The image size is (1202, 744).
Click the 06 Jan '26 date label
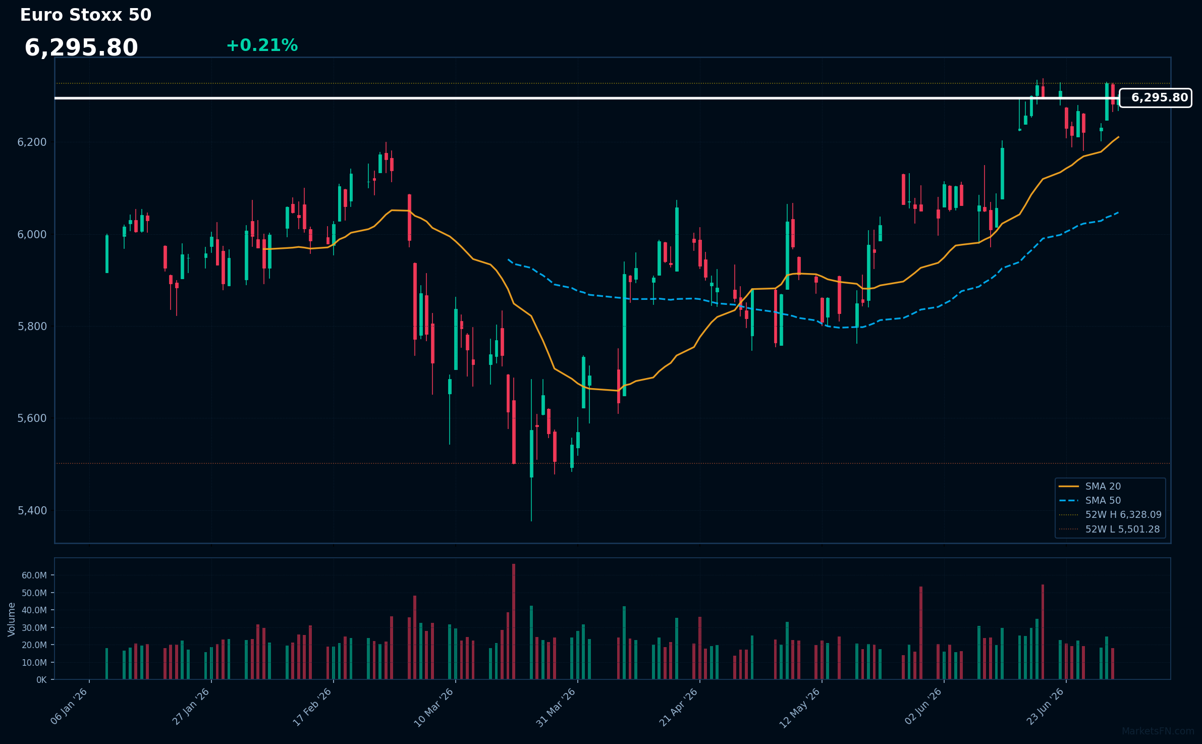click(x=70, y=706)
